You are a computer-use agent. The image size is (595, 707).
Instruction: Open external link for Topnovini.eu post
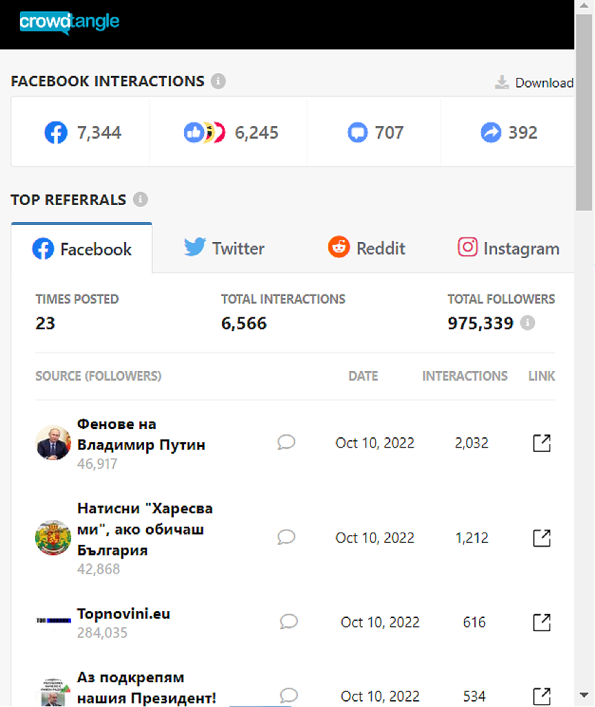pos(542,622)
